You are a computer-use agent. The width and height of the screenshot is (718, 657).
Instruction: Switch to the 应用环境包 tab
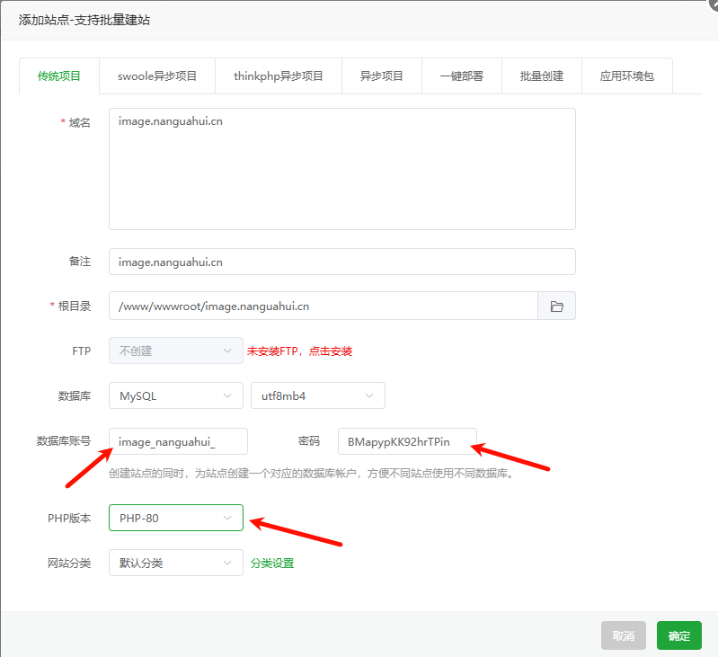626,76
